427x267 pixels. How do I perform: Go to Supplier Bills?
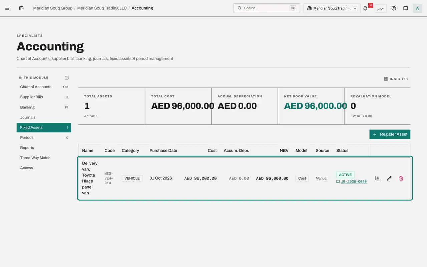click(44, 97)
